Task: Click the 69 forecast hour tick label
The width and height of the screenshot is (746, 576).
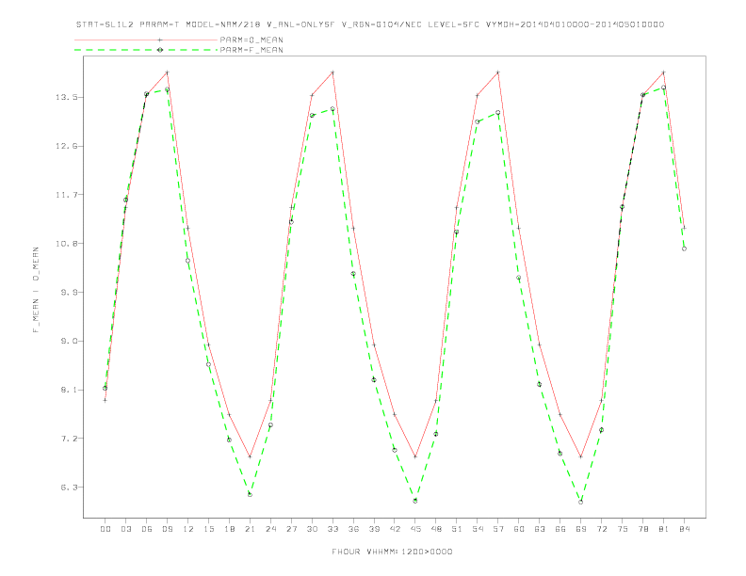Action: [581, 529]
